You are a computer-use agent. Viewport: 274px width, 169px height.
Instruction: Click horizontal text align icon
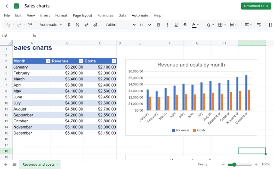247,25
